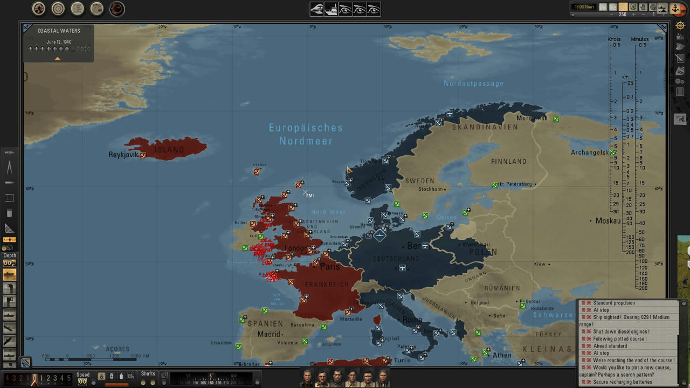The width and height of the screenshot is (690, 388).
Task: Toggle the first eye icon in top center
Action: 345,9
